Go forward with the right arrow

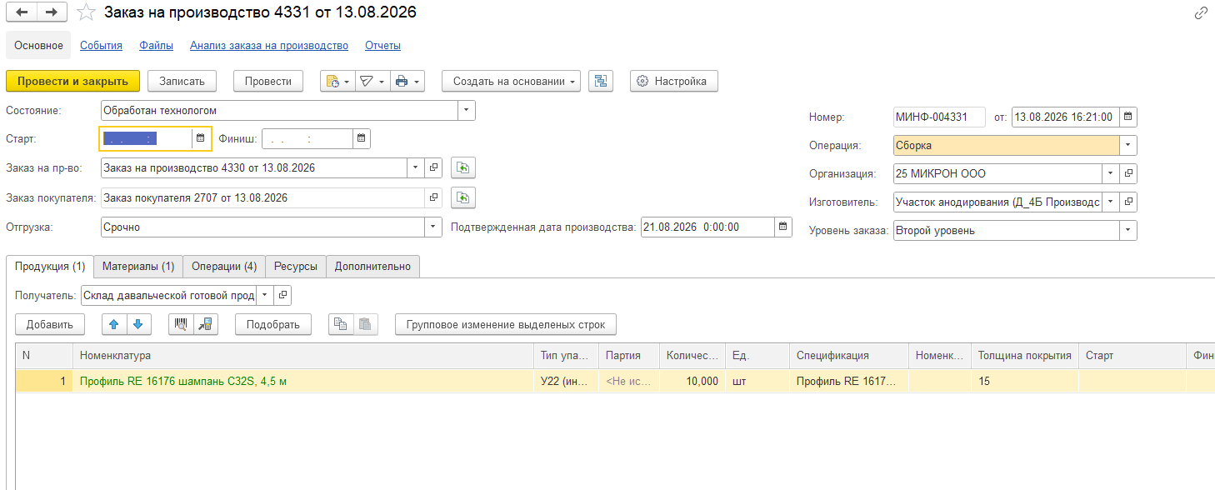tap(52, 12)
